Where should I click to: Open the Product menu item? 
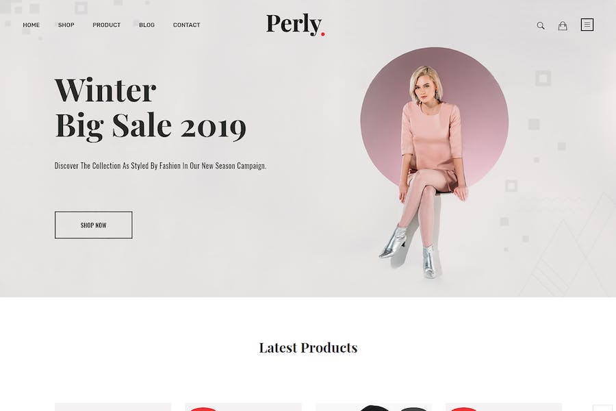tap(107, 25)
